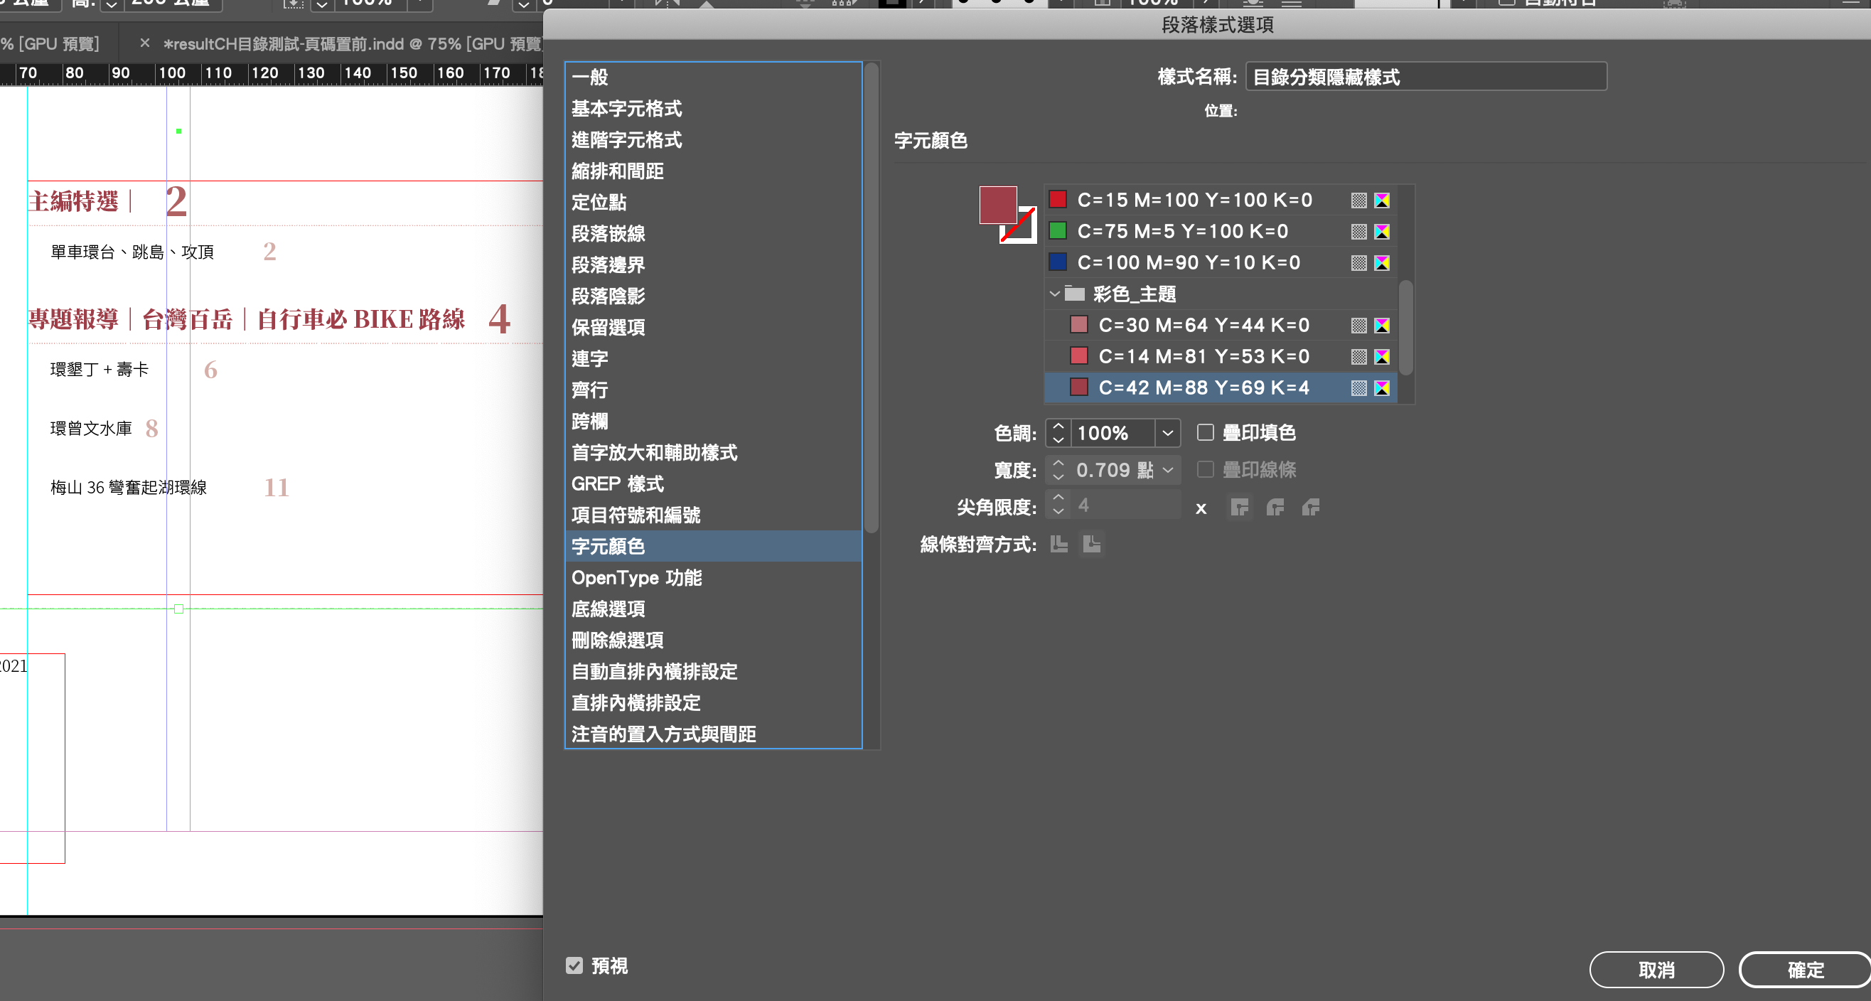Screen dimensions: 1871x1001
Task: Click the first stroke alignment icon
Action: point(1059,543)
